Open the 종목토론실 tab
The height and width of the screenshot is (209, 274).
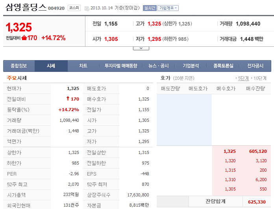point(223,66)
